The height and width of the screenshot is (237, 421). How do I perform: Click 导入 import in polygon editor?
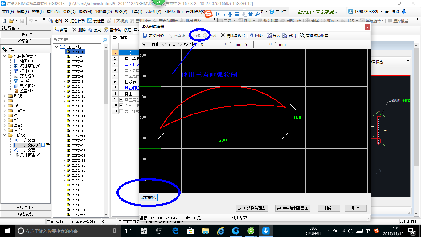click(x=273, y=35)
